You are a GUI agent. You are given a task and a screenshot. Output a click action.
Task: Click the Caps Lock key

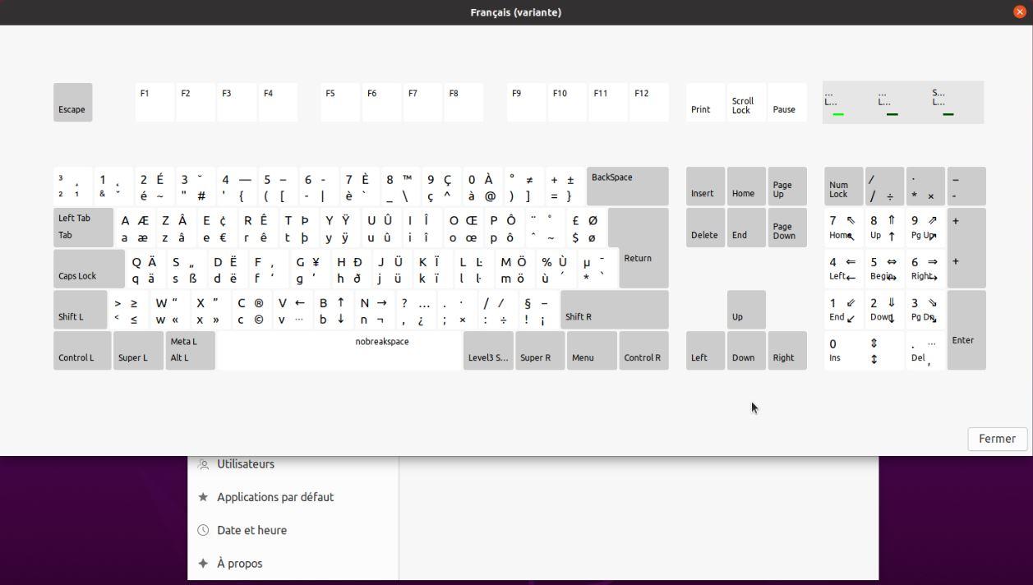(x=89, y=269)
